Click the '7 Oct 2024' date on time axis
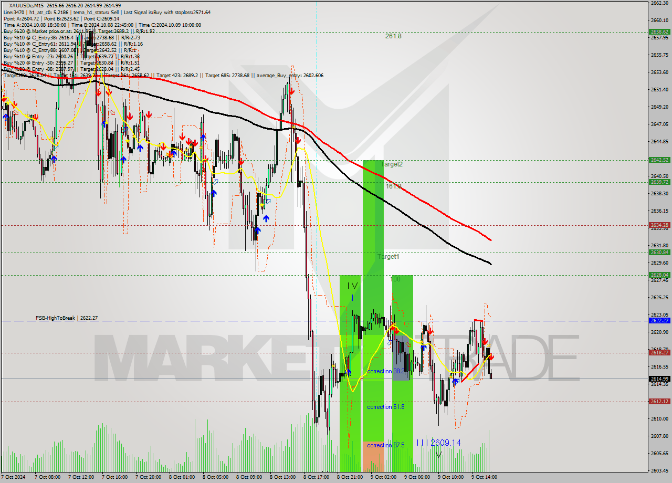Image resolution: width=672 pixels, height=483 pixels. click(x=14, y=477)
